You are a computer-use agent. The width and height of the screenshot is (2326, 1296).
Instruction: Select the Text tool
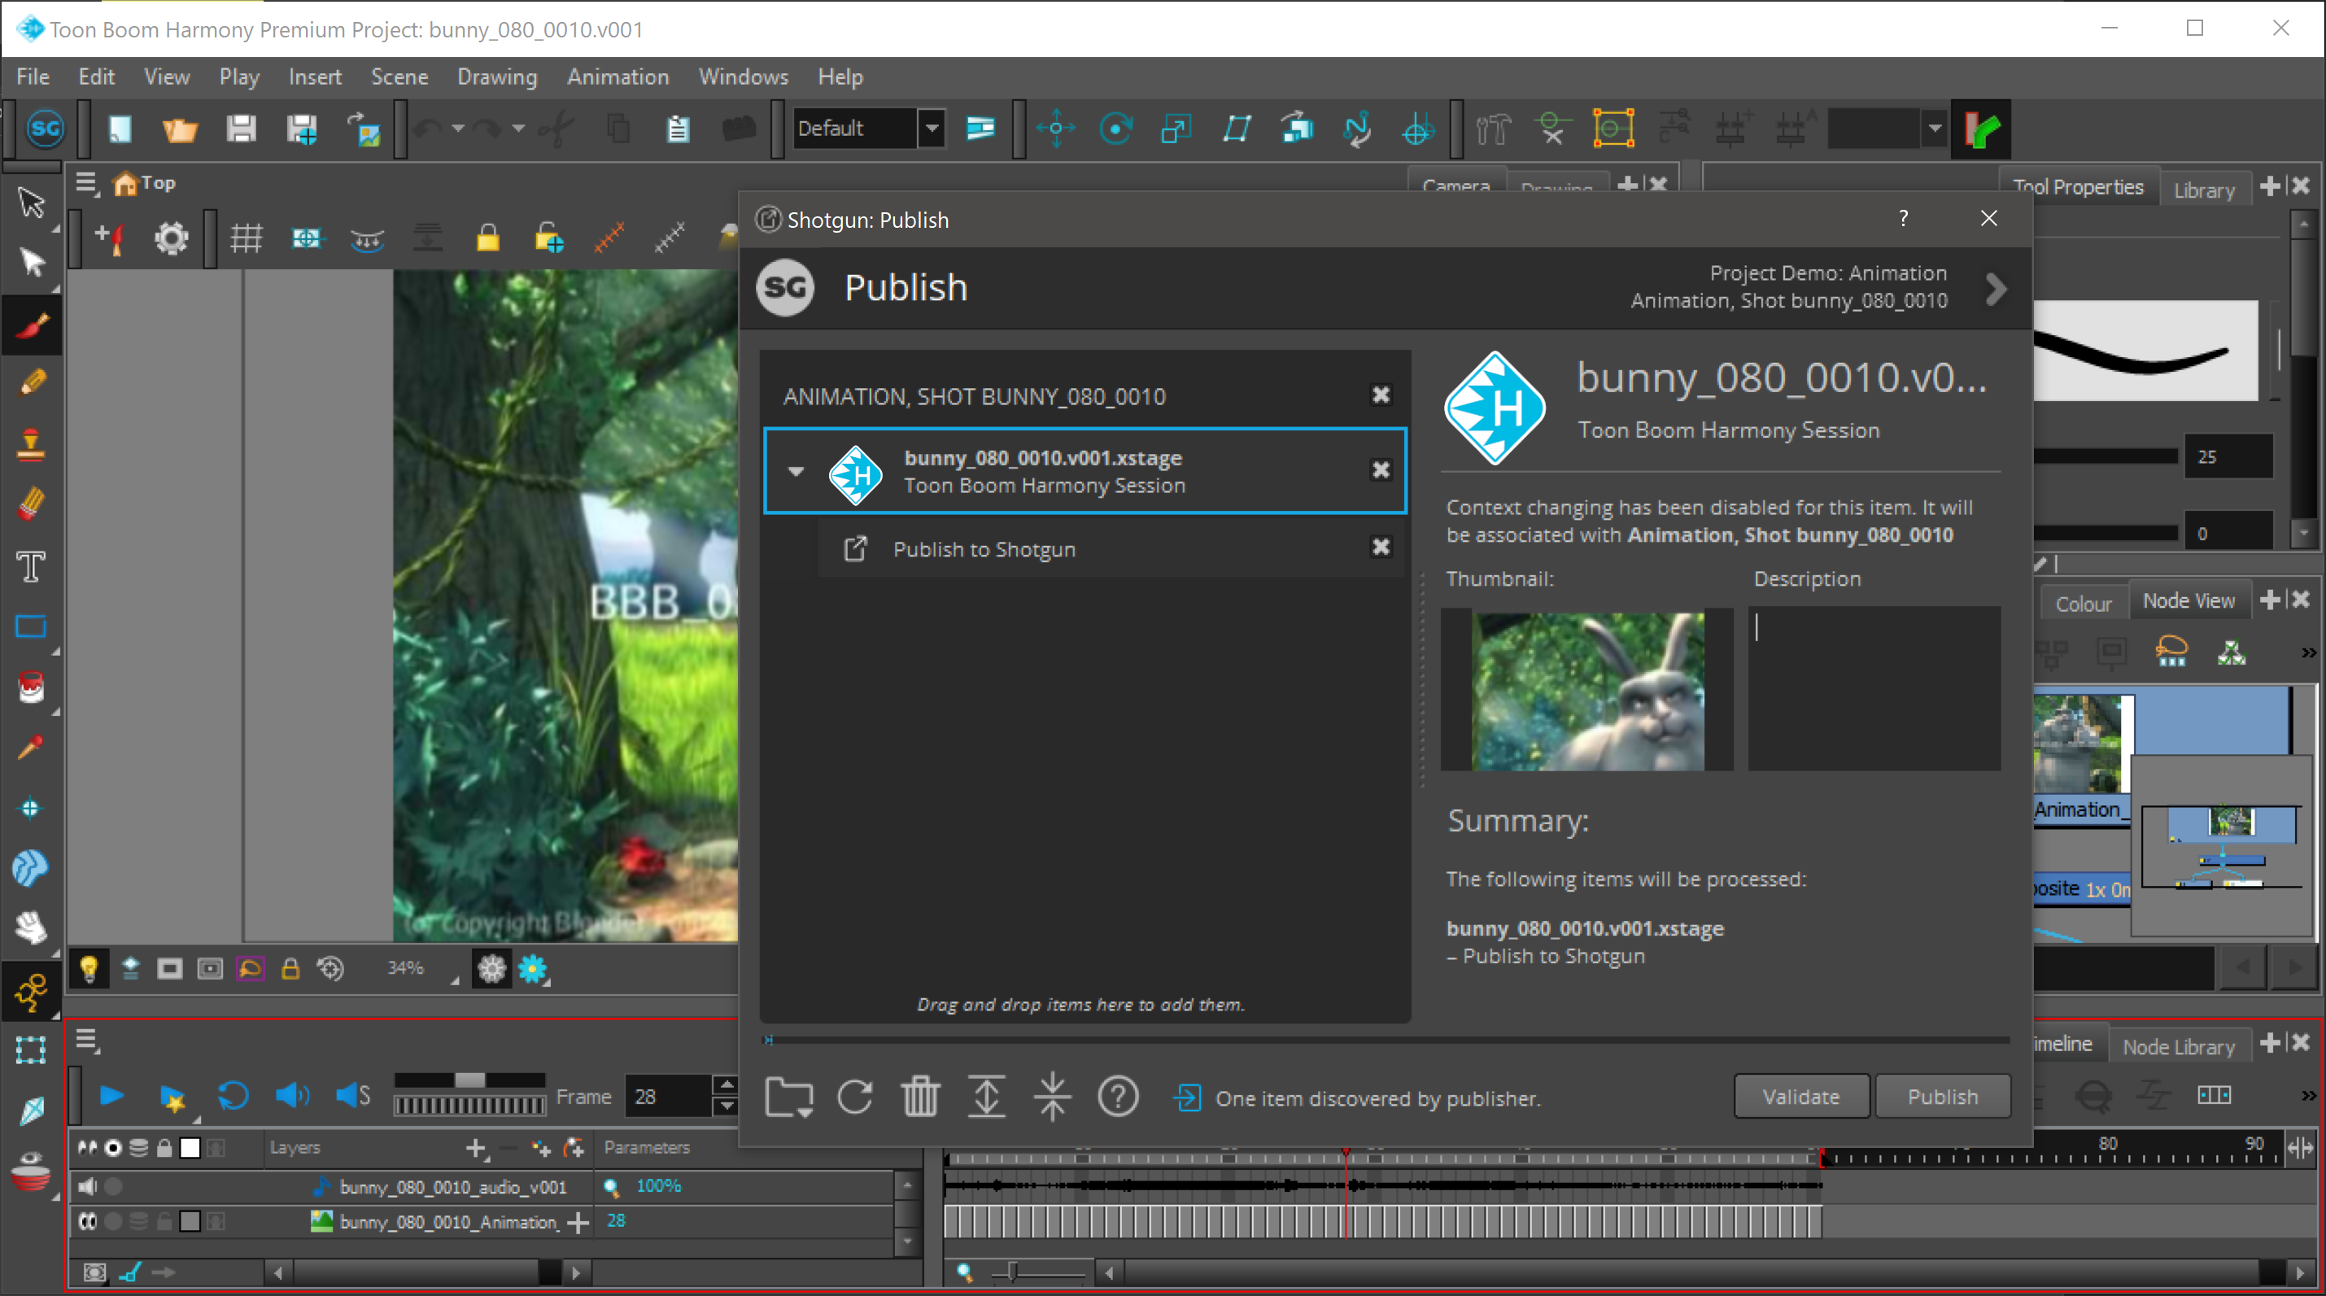point(32,566)
